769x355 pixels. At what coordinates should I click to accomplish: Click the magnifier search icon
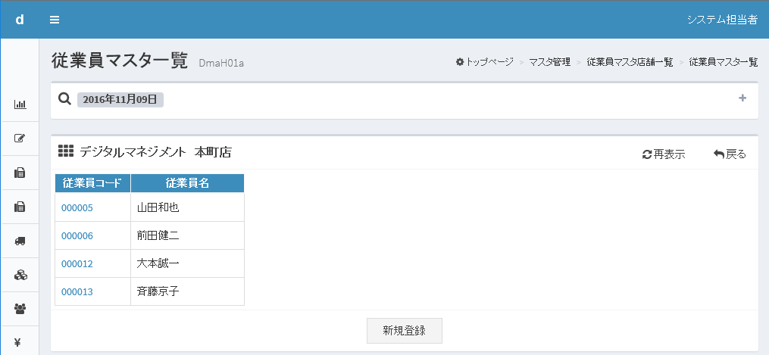coord(64,99)
